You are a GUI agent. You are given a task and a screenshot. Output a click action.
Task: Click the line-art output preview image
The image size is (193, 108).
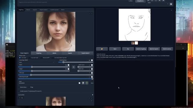tap(134, 25)
